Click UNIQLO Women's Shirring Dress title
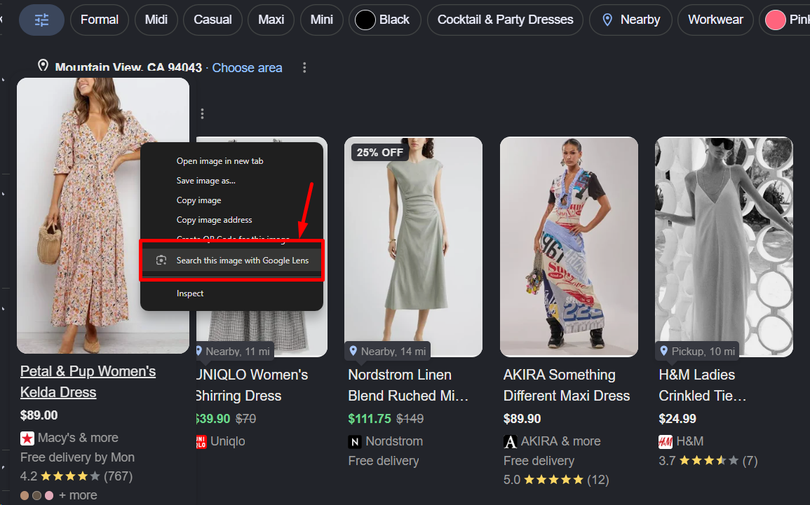 (x=252, y=385)
